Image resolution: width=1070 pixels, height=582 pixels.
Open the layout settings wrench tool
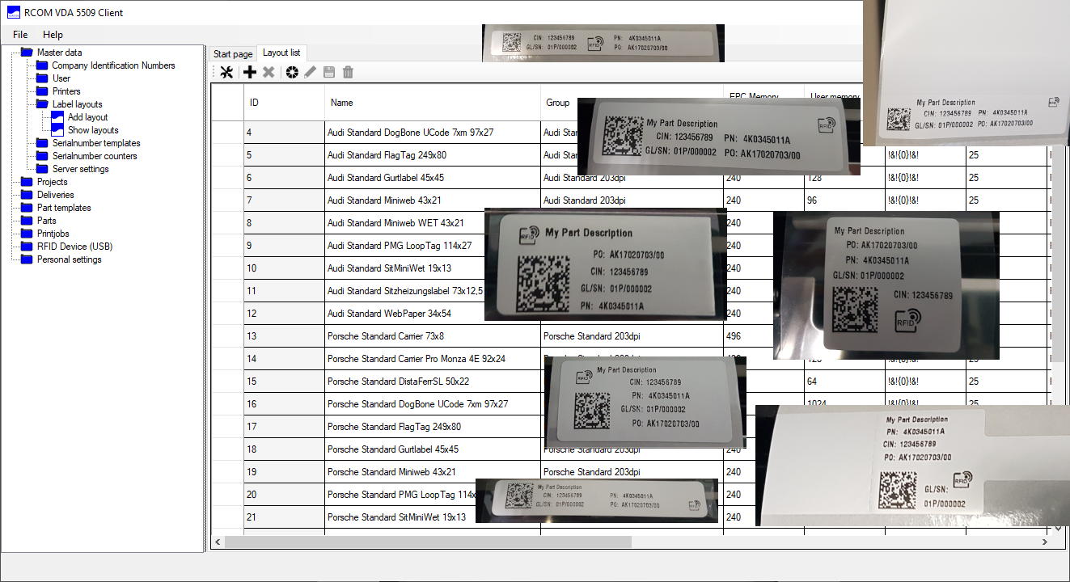pyautogui.click(x=226, y=72)
